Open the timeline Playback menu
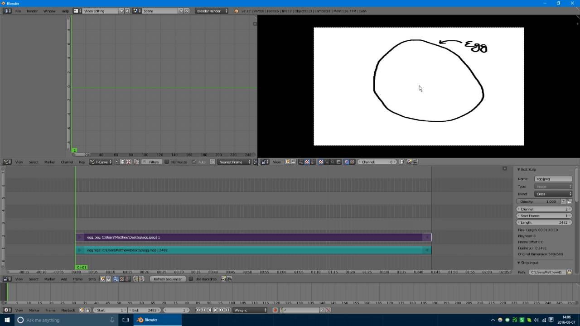Viewport: 580px width, 326px height. pyautogui.click(x=68, y=310)
